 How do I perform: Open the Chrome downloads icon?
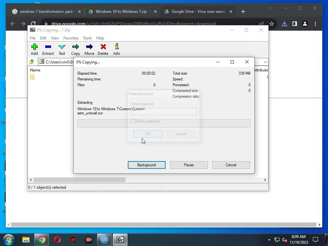coord(284,24)
